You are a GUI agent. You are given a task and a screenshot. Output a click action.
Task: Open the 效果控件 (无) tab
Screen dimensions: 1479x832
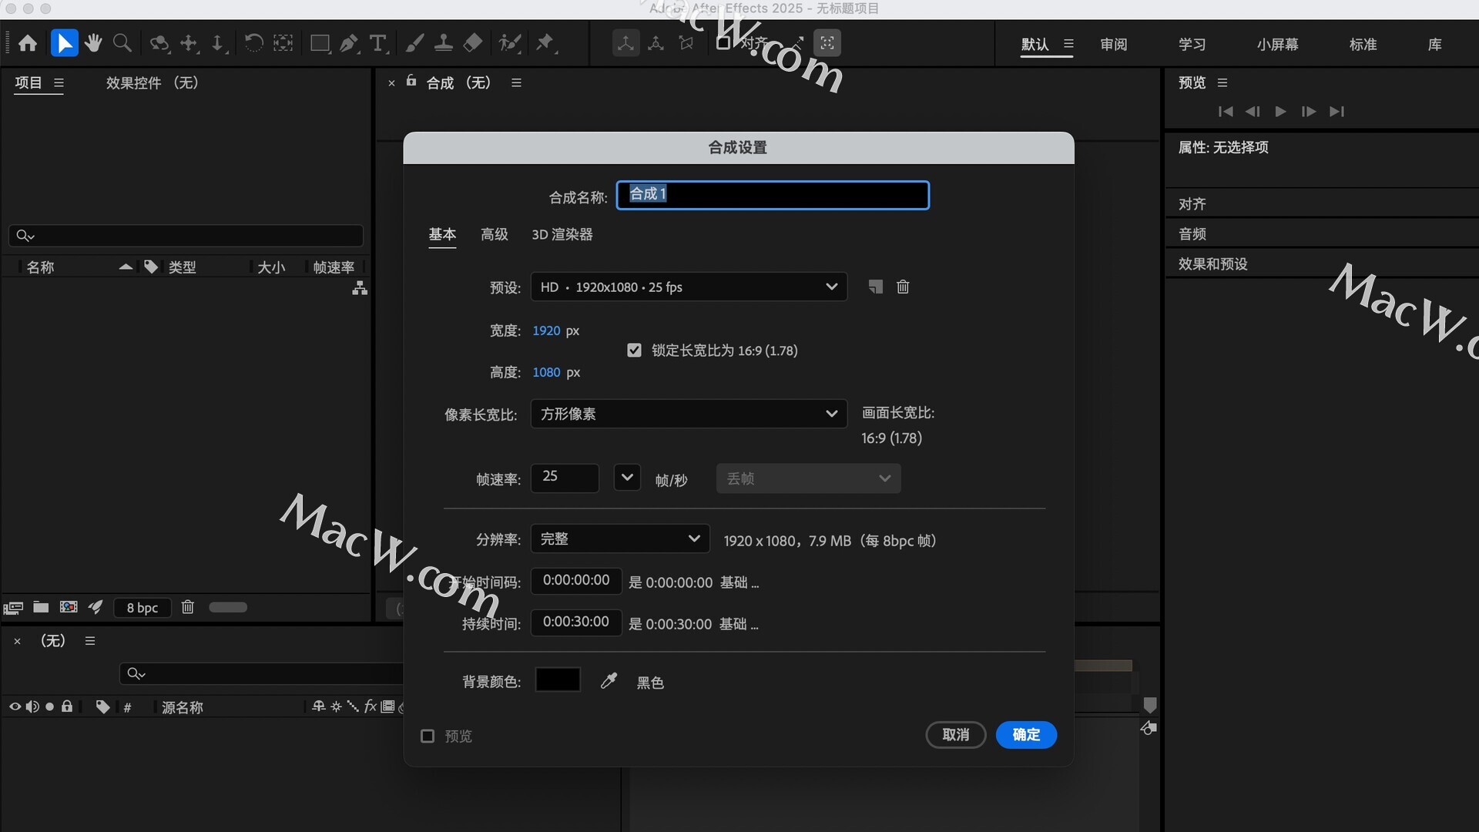point(152,83)
